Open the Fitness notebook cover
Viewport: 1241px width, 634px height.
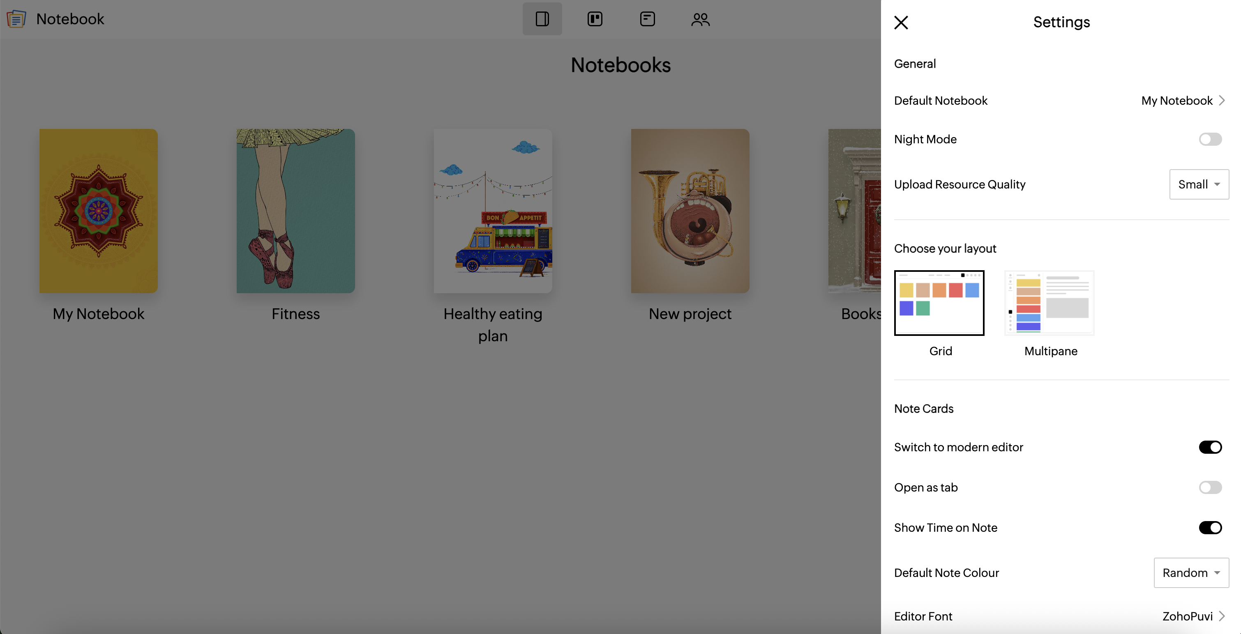295,211
